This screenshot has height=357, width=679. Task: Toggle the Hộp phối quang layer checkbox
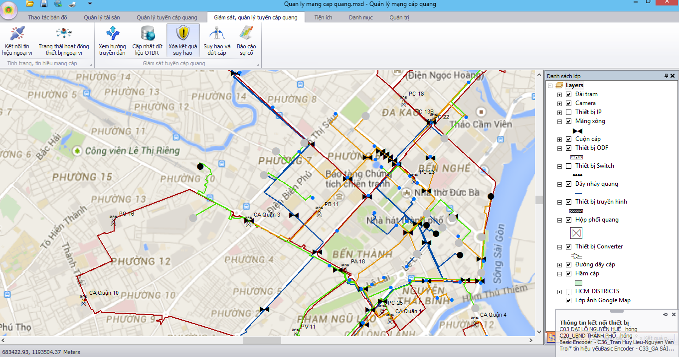pyautogui.click(x=569, y=220)
